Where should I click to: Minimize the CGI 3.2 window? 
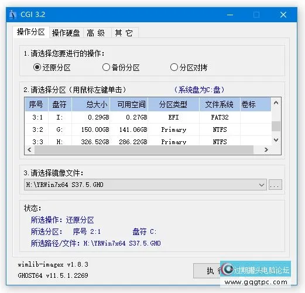coord(230,15)
